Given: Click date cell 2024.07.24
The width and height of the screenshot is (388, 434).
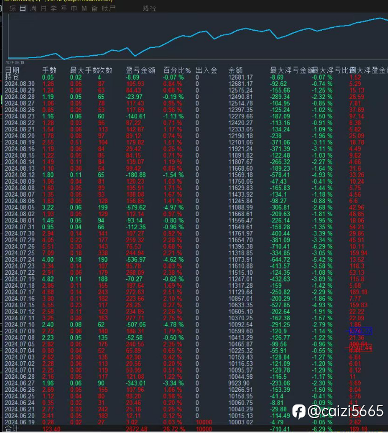Looking at the screenshot, I should (20, 259).
